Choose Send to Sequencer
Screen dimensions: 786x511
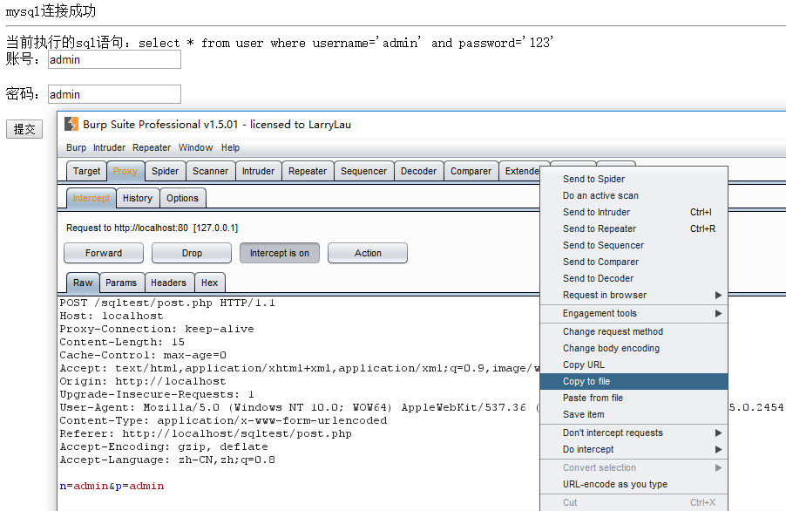(x=634, y=245)
